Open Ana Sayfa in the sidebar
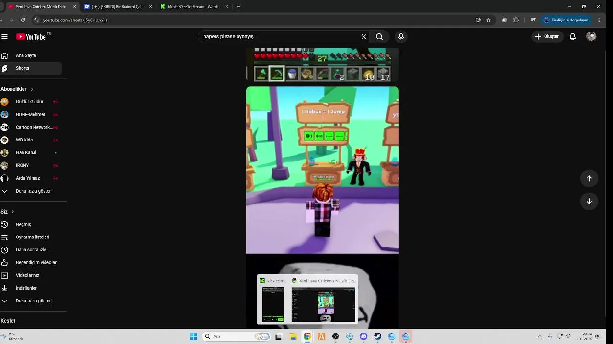613x344 pixels. [x=31, y=55]
